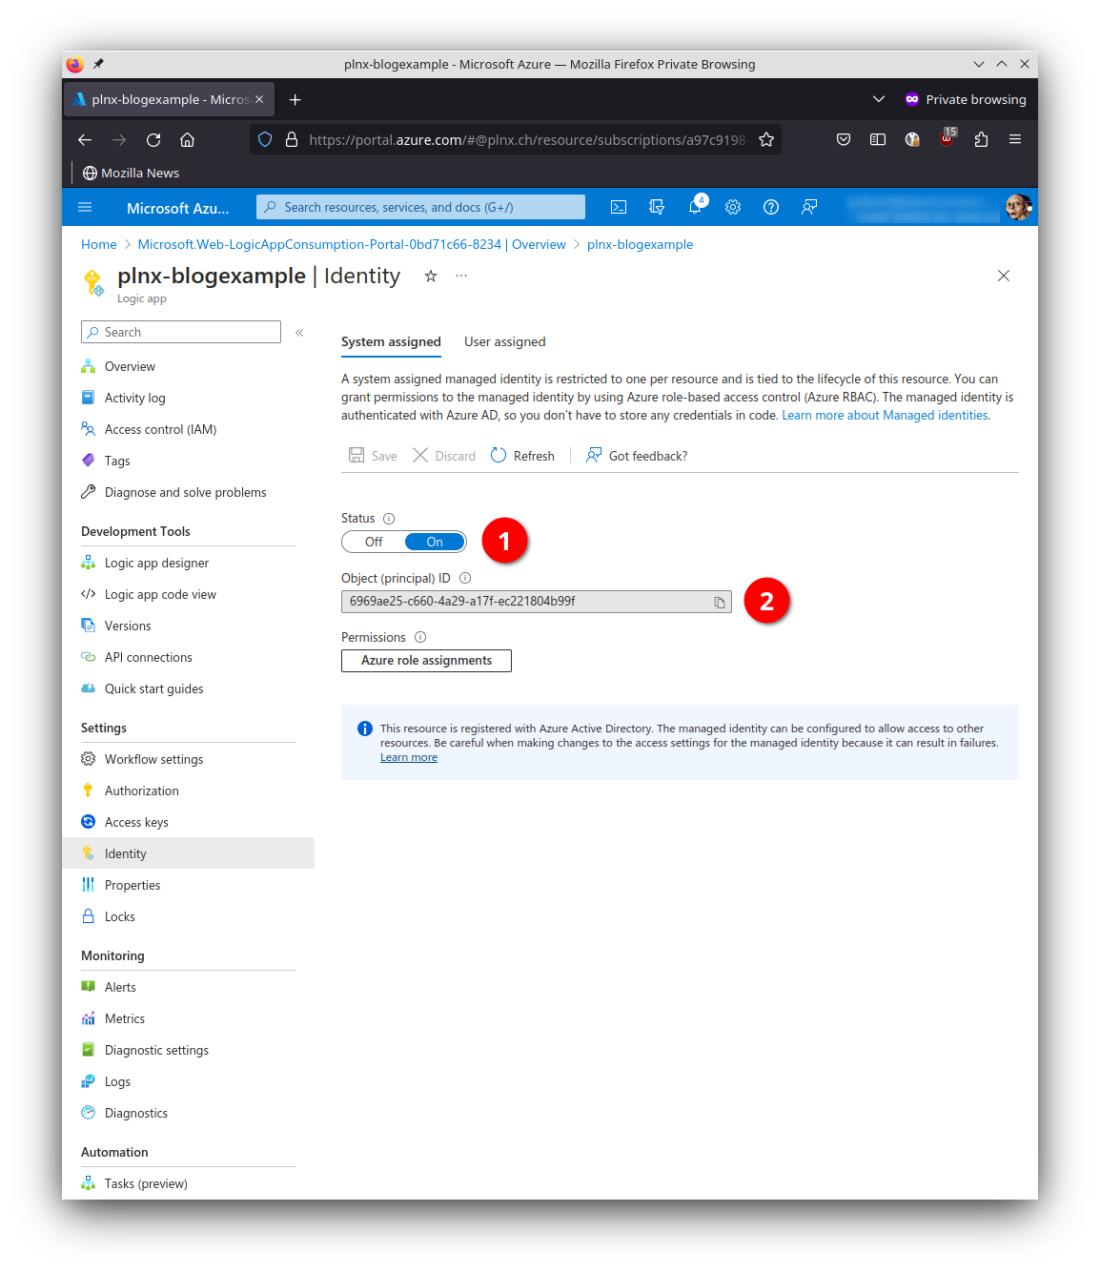This screenshot has width=1100, height=1273.
Task: Click the Azure role assignments button
Action: 426,661
